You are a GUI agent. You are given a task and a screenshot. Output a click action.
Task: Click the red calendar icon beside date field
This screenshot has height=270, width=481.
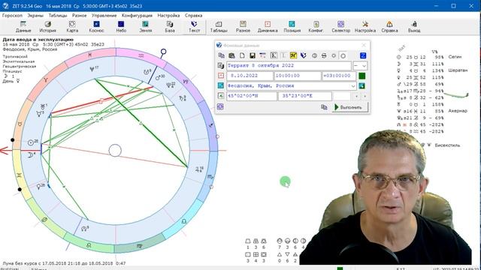coord(220,76)
